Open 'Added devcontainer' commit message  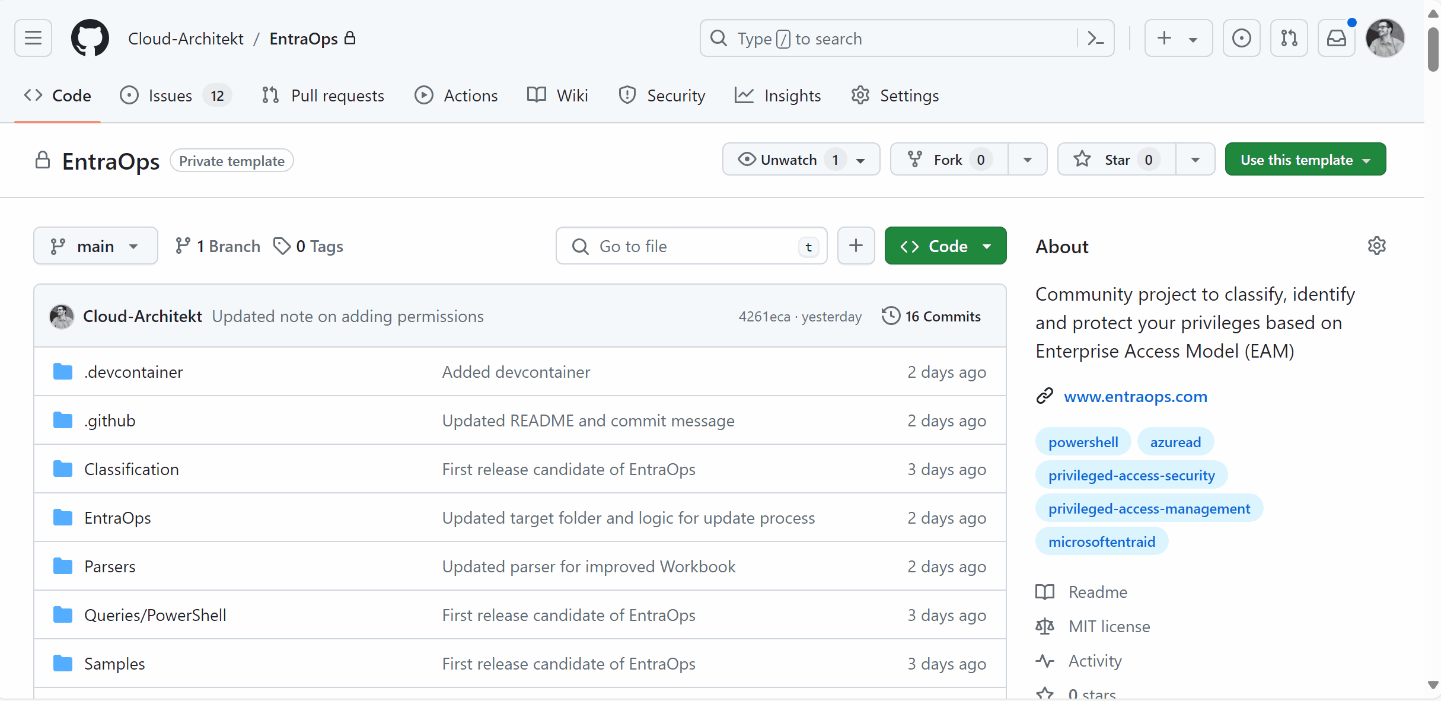coord(516,372)
